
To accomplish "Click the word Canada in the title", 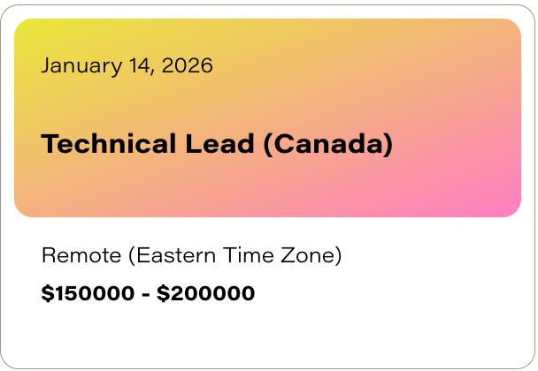I will 328,144.
